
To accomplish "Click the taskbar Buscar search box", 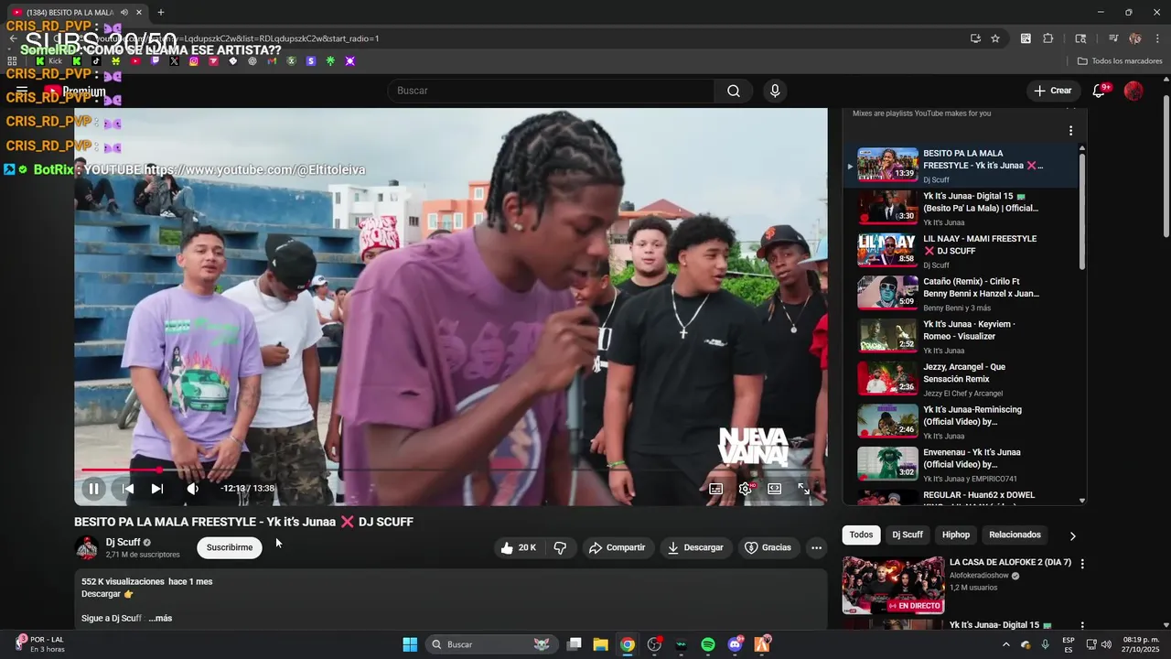I will click(x=491, y=644).
